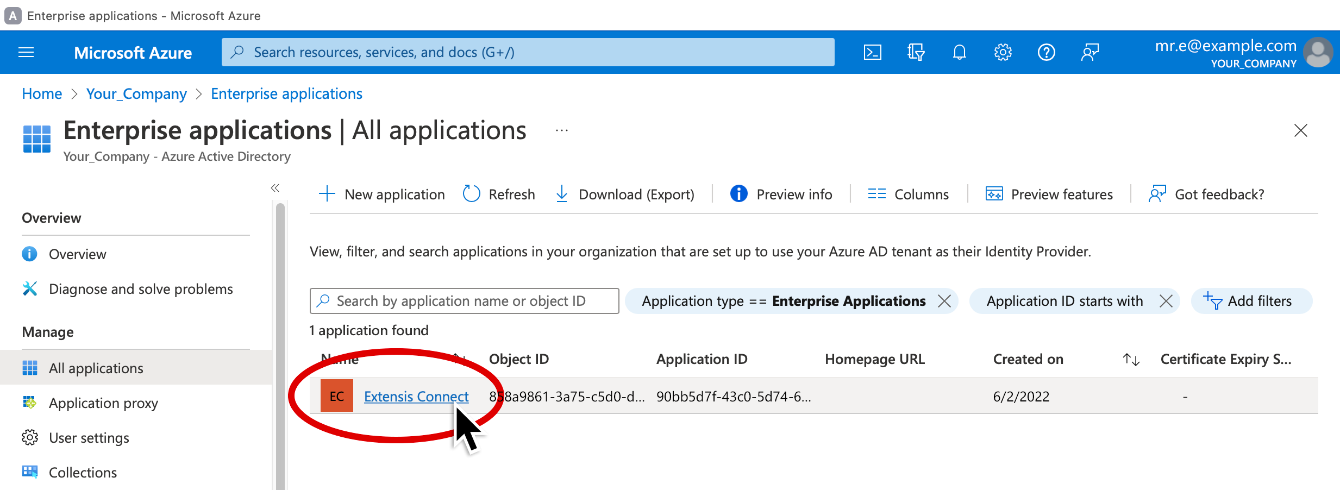Click the mr.e@example.com account name
Viewport: 1340px width, 490px height.
pyautogui.click(x=1226, y=46)
